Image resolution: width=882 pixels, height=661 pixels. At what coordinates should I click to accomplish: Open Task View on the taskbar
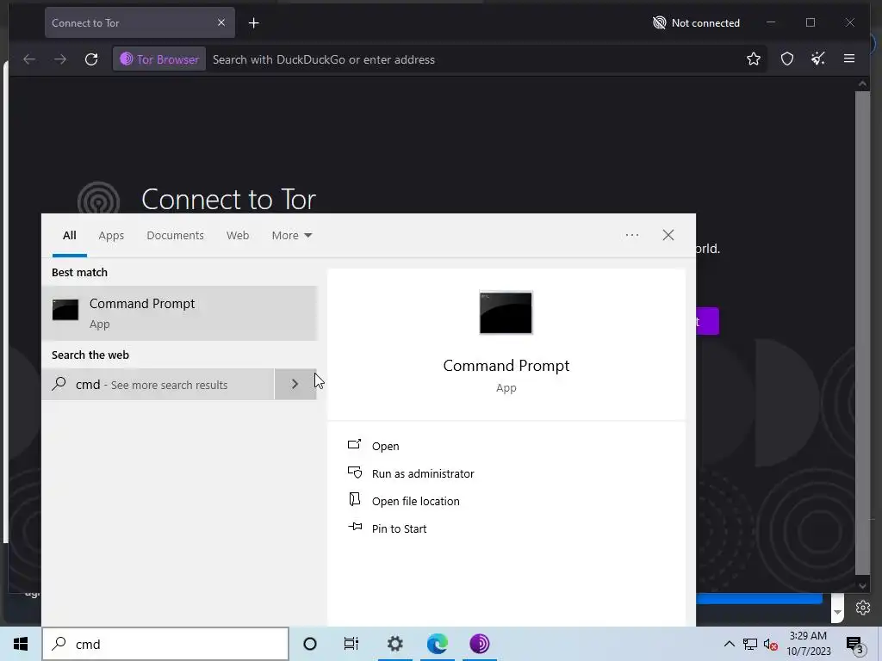point(351,644)
